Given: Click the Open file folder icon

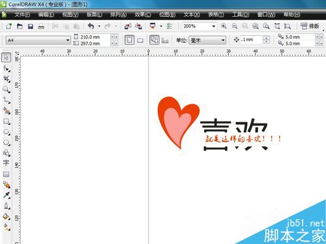Looking at the screenshot, I should (20, 26).
